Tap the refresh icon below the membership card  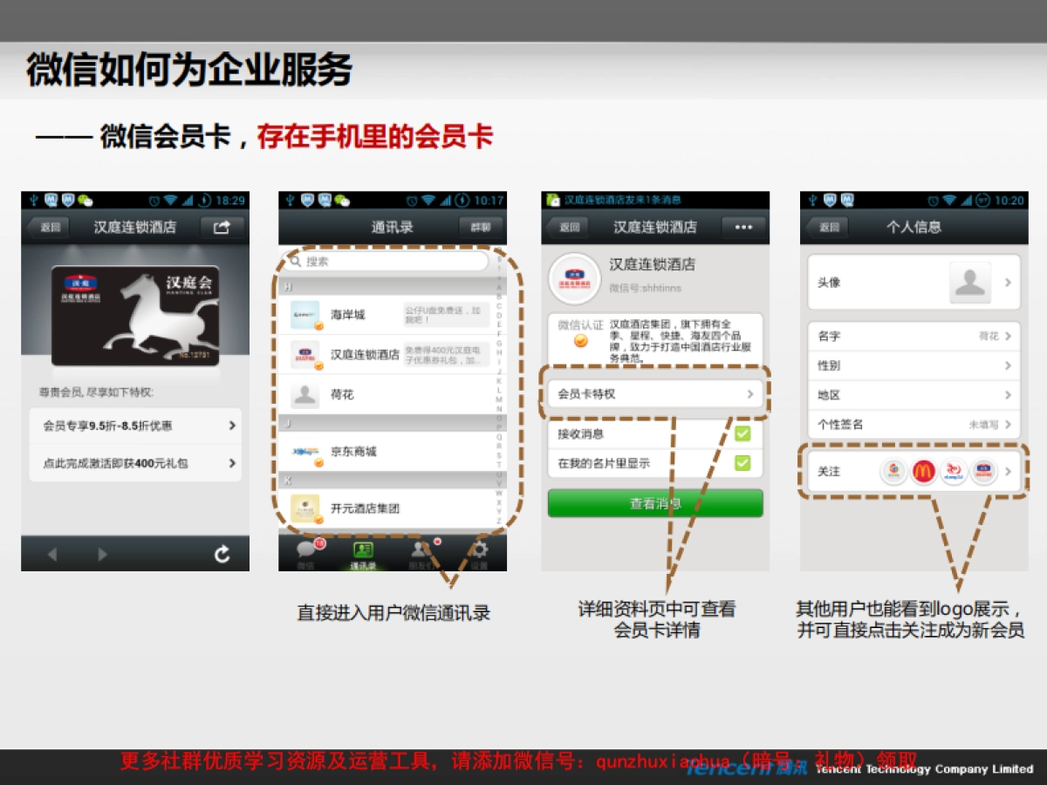222,554
